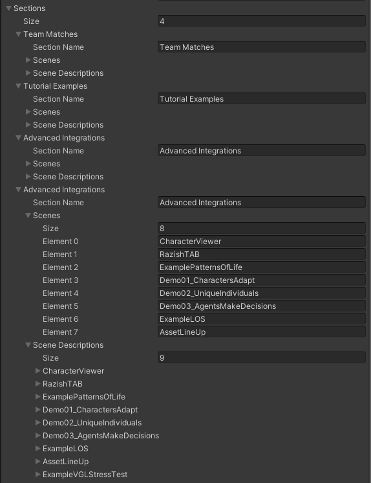The height and width of the screenshot is (483, 371).
Task: Expand Scene Descriptions under Tutorial Examples
Action: pos(28,125)
